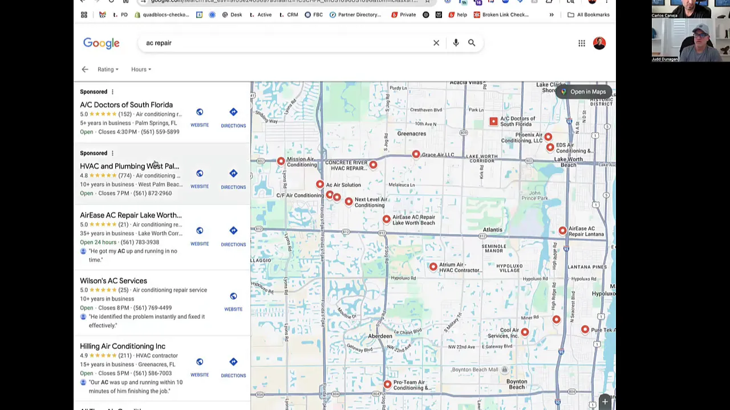
Task: Open the Broken Link Check bookmark
Action: point(501,15)
